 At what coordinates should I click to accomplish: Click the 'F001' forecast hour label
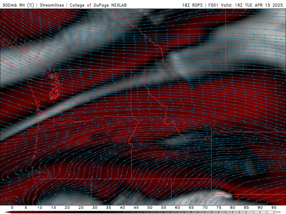pos(213,5)
